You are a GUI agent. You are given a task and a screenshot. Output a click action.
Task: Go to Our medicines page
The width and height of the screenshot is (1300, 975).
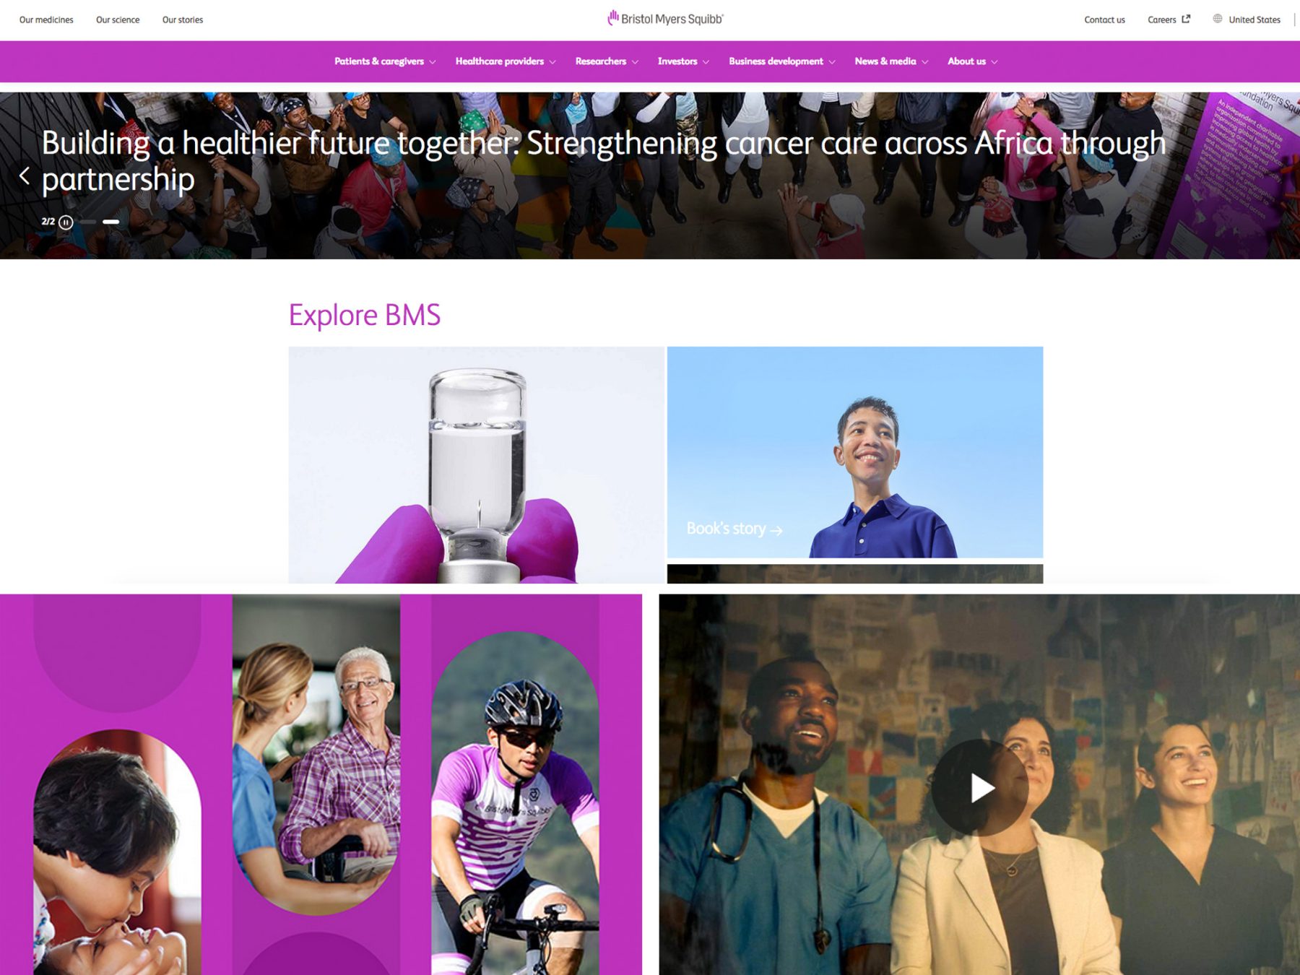(46, 19)
